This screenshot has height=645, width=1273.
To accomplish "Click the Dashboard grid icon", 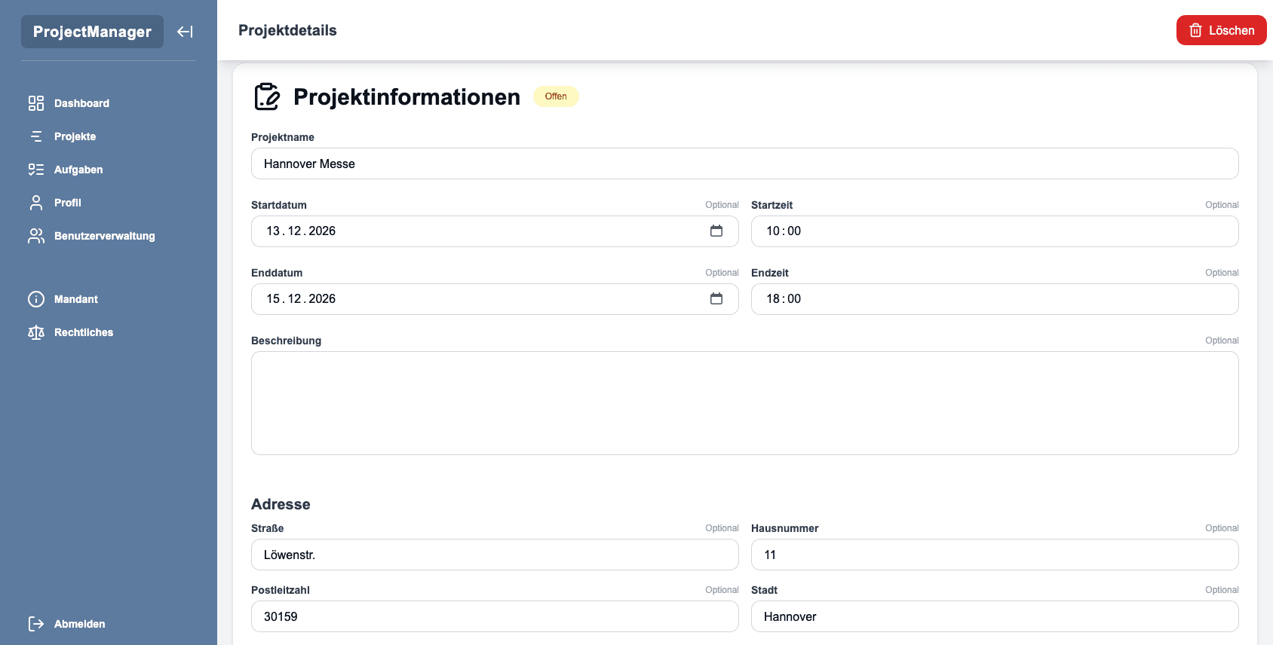I will click(x=36, y=103).
